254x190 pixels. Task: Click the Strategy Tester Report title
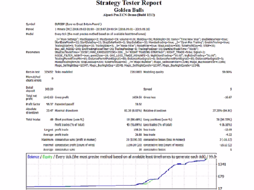click(129, 3)
